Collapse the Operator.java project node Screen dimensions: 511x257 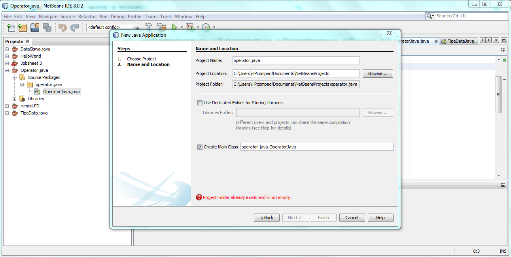coord(7,70)
